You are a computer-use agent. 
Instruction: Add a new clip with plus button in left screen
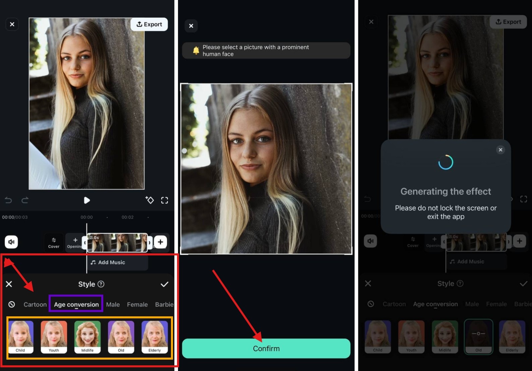(x=161, y=242)
